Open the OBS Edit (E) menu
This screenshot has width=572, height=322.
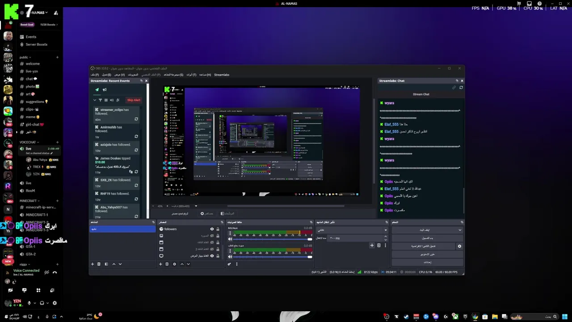tap(106, 75)
